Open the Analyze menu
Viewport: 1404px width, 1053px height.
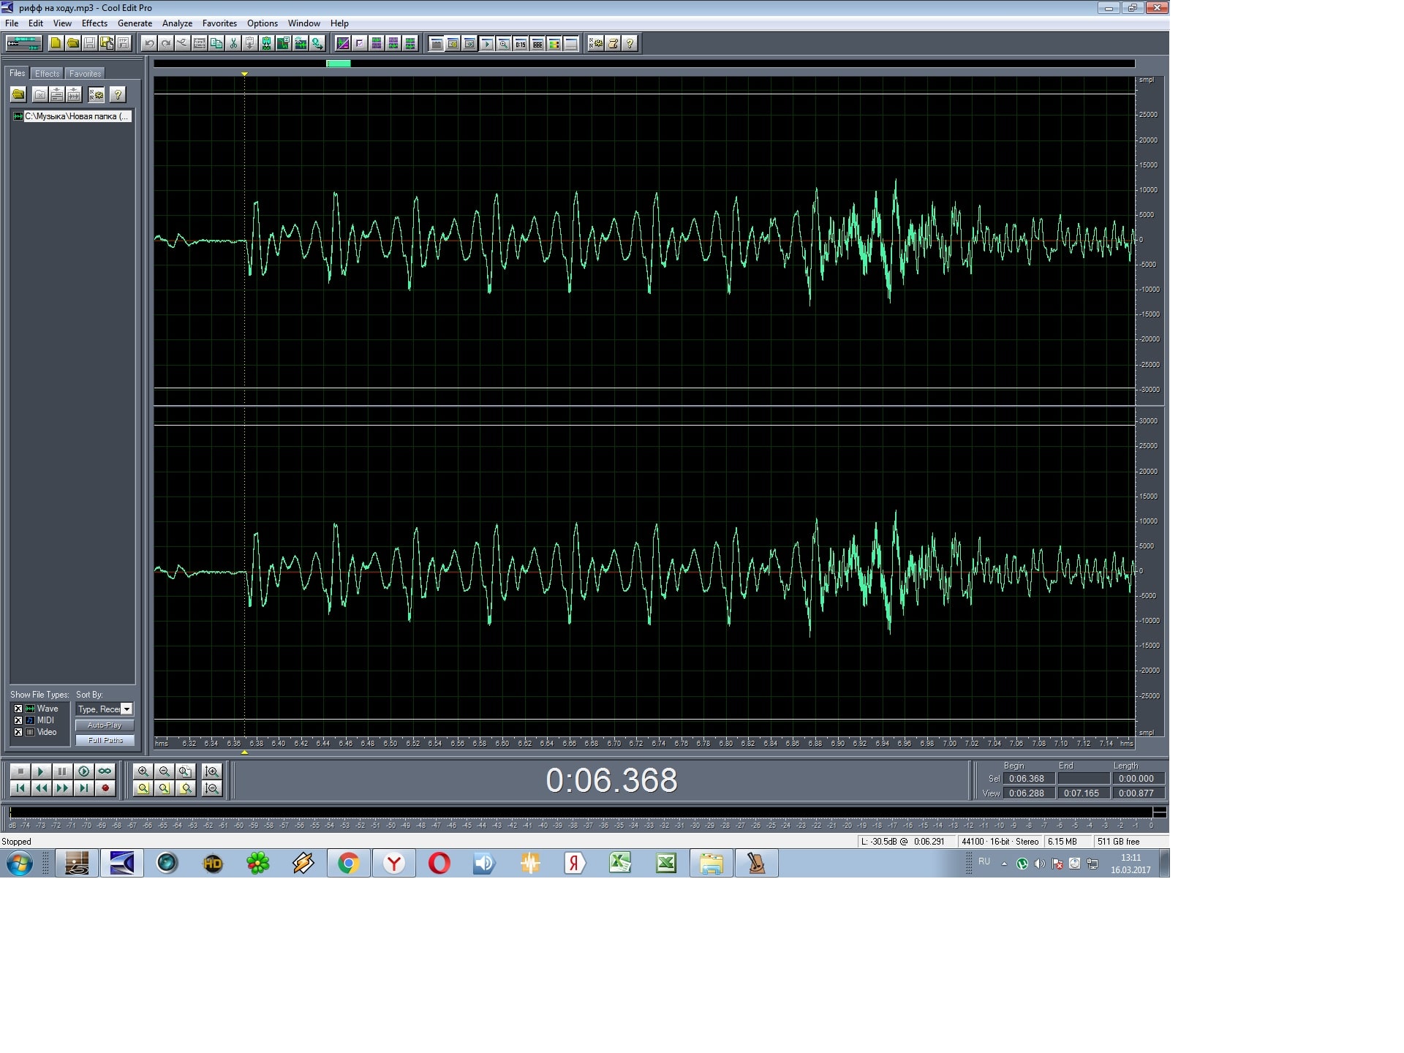coord(177,23)
